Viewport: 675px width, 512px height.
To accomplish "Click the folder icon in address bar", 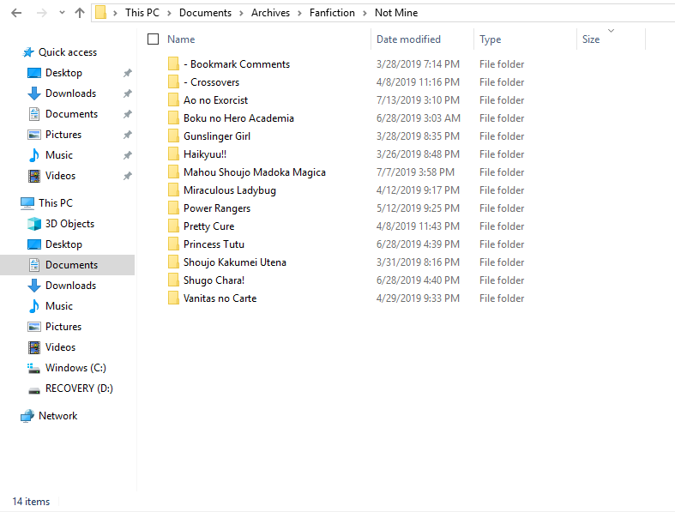I will (100, 13).
